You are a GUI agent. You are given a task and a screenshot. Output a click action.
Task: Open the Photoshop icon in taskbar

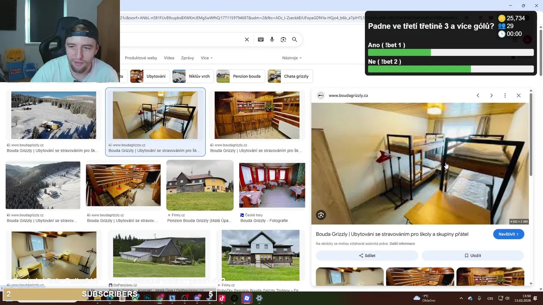[147, 298]
